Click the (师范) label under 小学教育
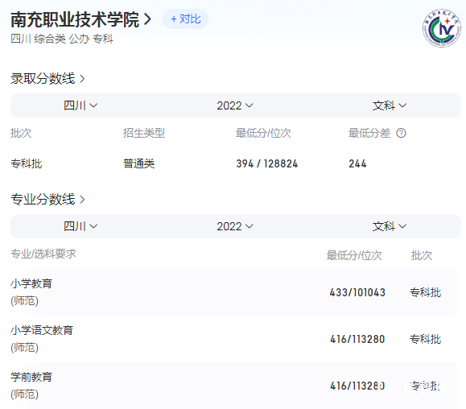This screenshot has height=409, width=466. (25, 301)
